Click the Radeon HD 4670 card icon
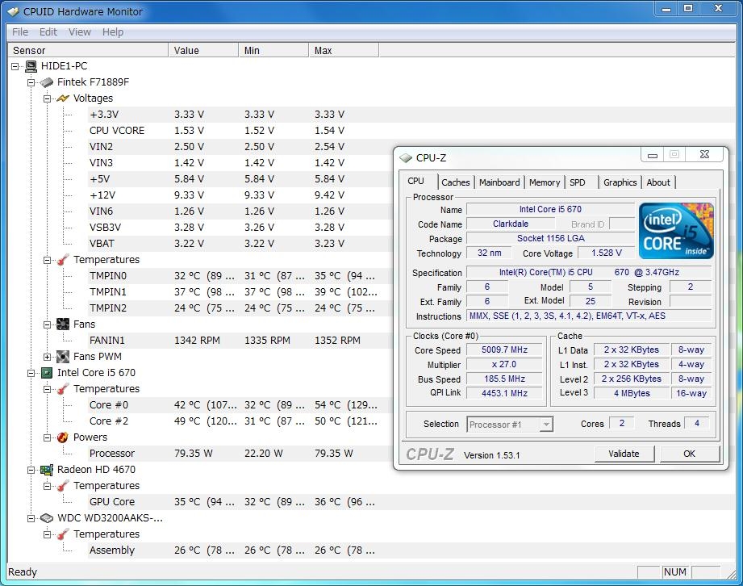The height and width of the screenshot is (586, 743). (x=48, y=470)
